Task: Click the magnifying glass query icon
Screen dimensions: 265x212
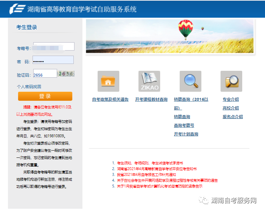Action: [190, 81]
